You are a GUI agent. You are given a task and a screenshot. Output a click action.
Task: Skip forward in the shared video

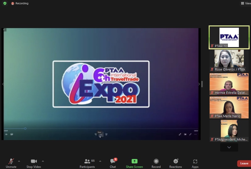tap(106, 134)
